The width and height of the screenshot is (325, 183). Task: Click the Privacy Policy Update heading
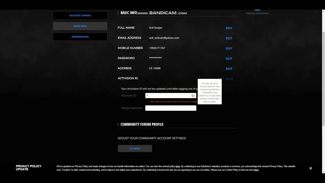pyautogui.click(x=28, y=168)
